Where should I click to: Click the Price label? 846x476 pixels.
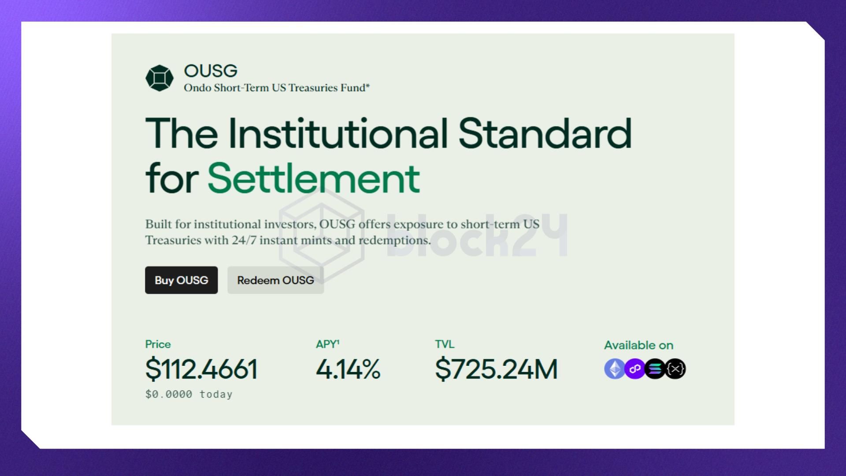click(158, 344)
